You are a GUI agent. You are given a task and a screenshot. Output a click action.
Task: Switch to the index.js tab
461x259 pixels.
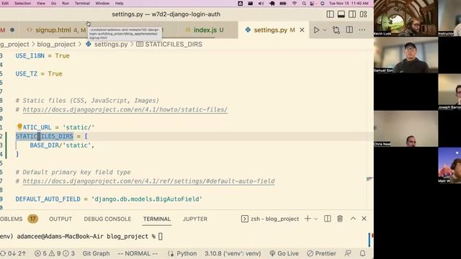point(205,30)
